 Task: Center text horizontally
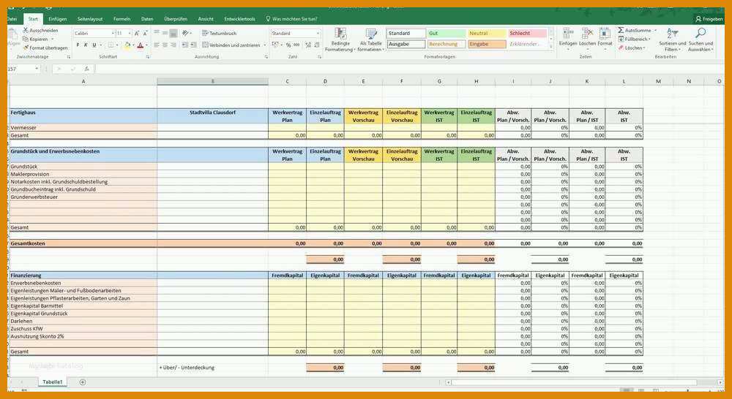click(165, 45)
